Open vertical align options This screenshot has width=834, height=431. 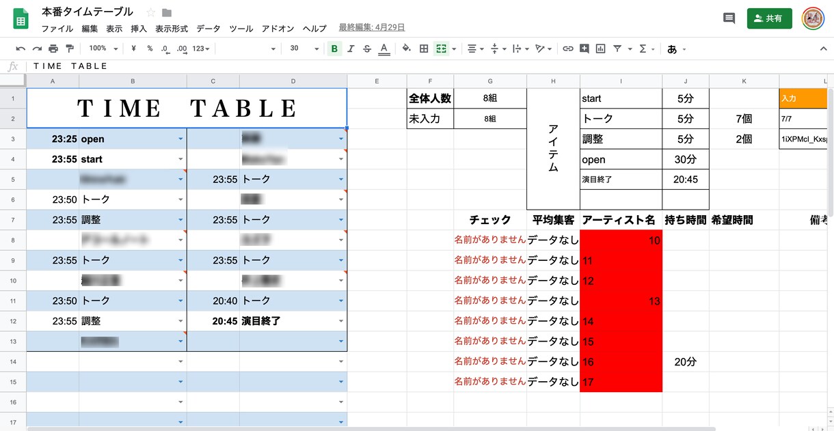pyautogui.click(x=499, y=48)
